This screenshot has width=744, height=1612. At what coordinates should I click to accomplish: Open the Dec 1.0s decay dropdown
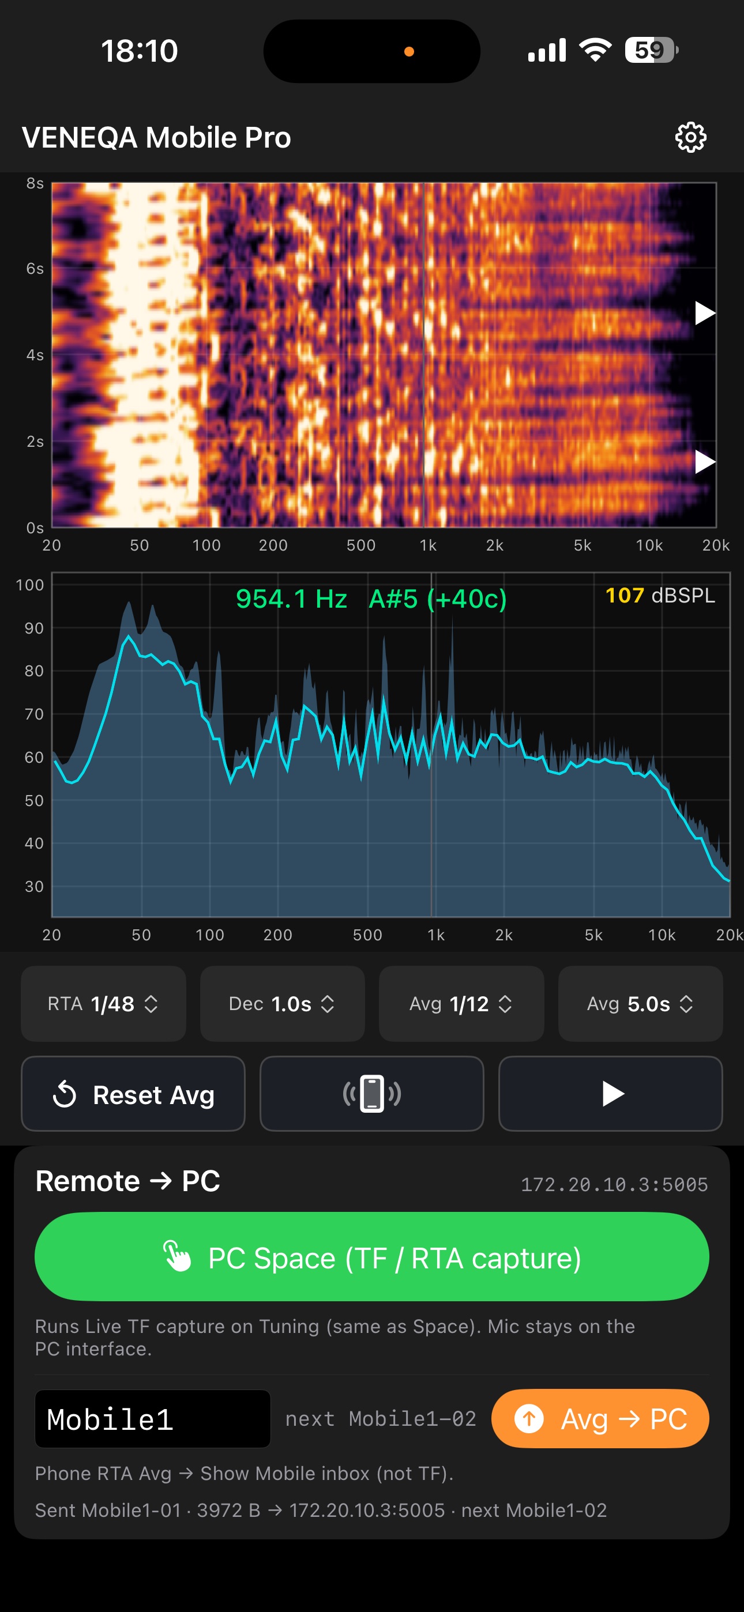click(283, 1003)
